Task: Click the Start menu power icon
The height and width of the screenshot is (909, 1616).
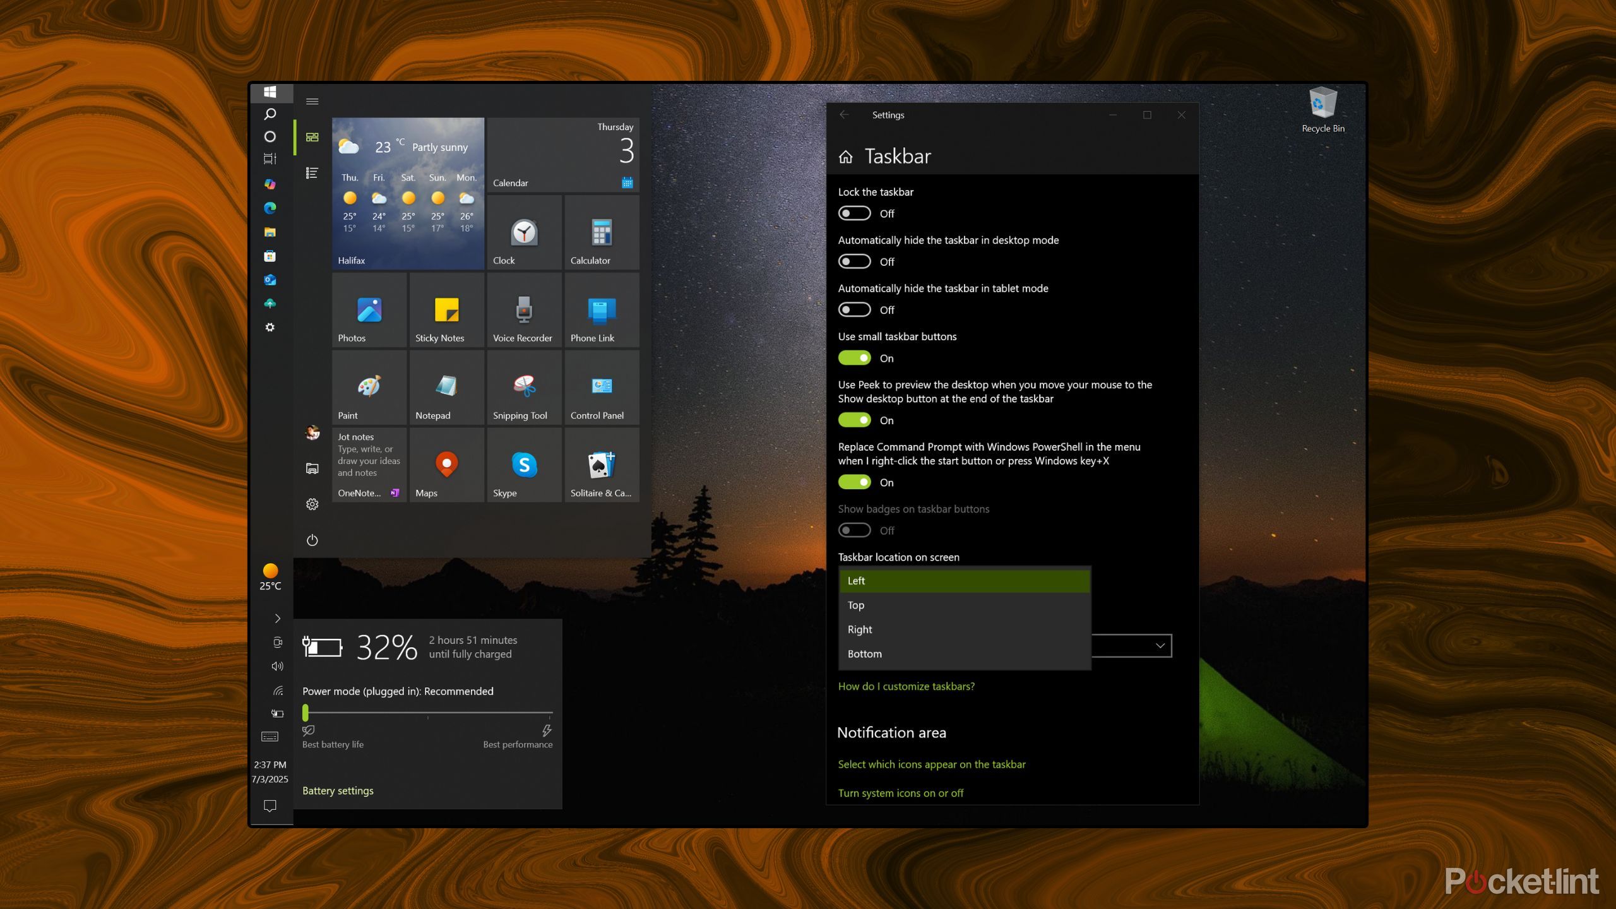Action: pyautogui.click(x=312, y=540)
